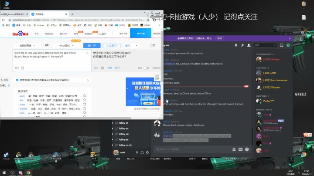Screen dimensions: 314x176
Task: Click the blue APP download button
Action: 140,34
